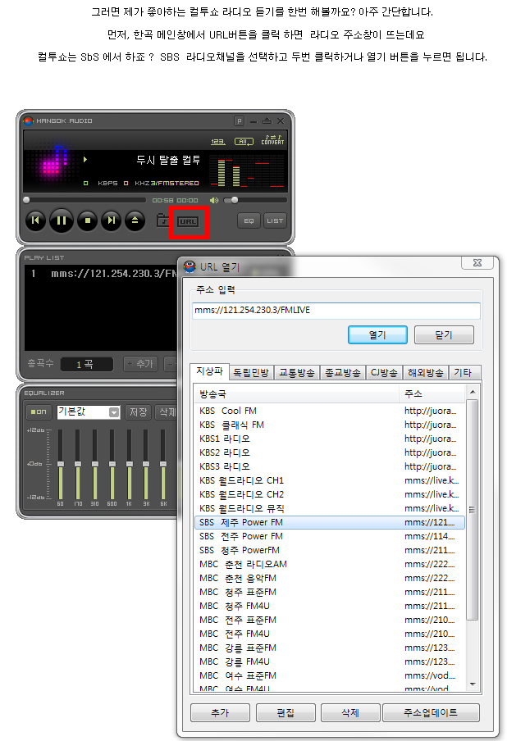The image size is (507, 741).
Task: Pause playback in Hangok Audio
Action: [62, 220]
